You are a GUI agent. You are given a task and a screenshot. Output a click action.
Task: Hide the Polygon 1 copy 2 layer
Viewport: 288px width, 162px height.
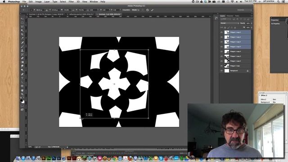[x=221, y=61]
